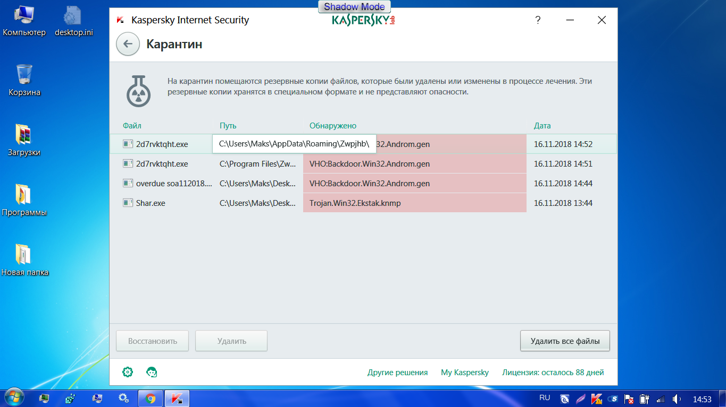Viewport: 726px width, 407px height.
Task: Open the taskbar clock showing 14:53
Action: coord(702,399)
